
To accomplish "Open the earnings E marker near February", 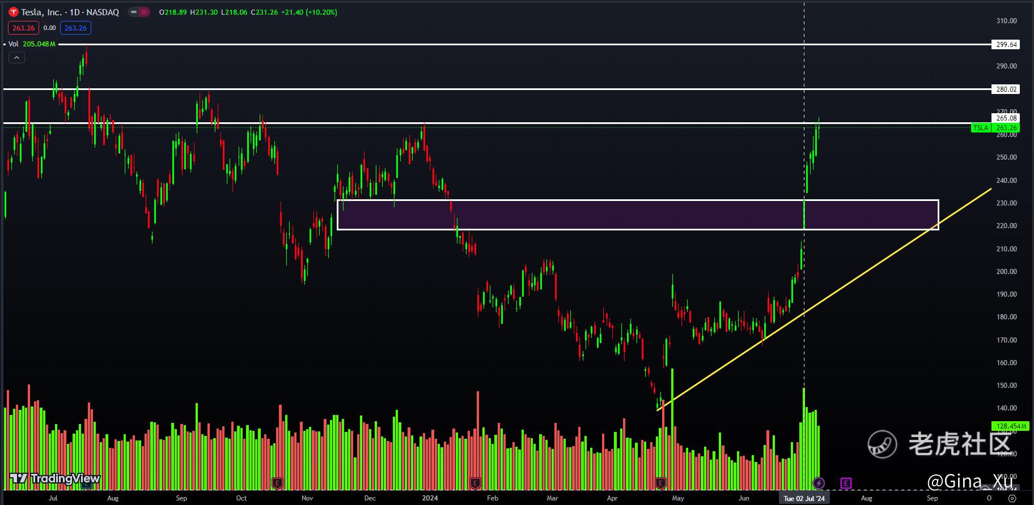I will pyautogui.click(x=476, y=483).
